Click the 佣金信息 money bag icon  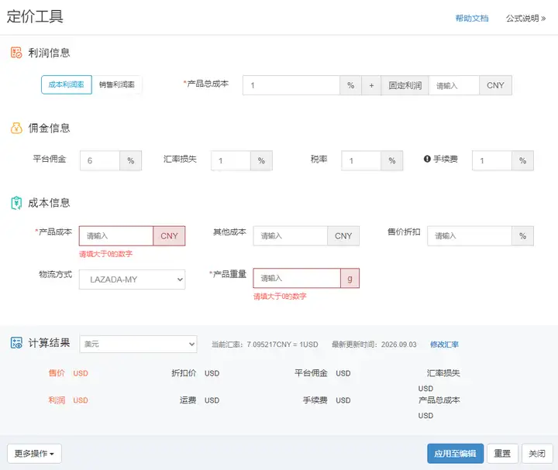16,128
